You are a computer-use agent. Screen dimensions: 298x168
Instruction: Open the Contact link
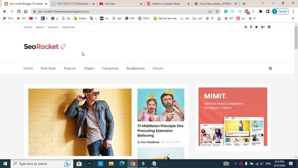tap(53, 27)
